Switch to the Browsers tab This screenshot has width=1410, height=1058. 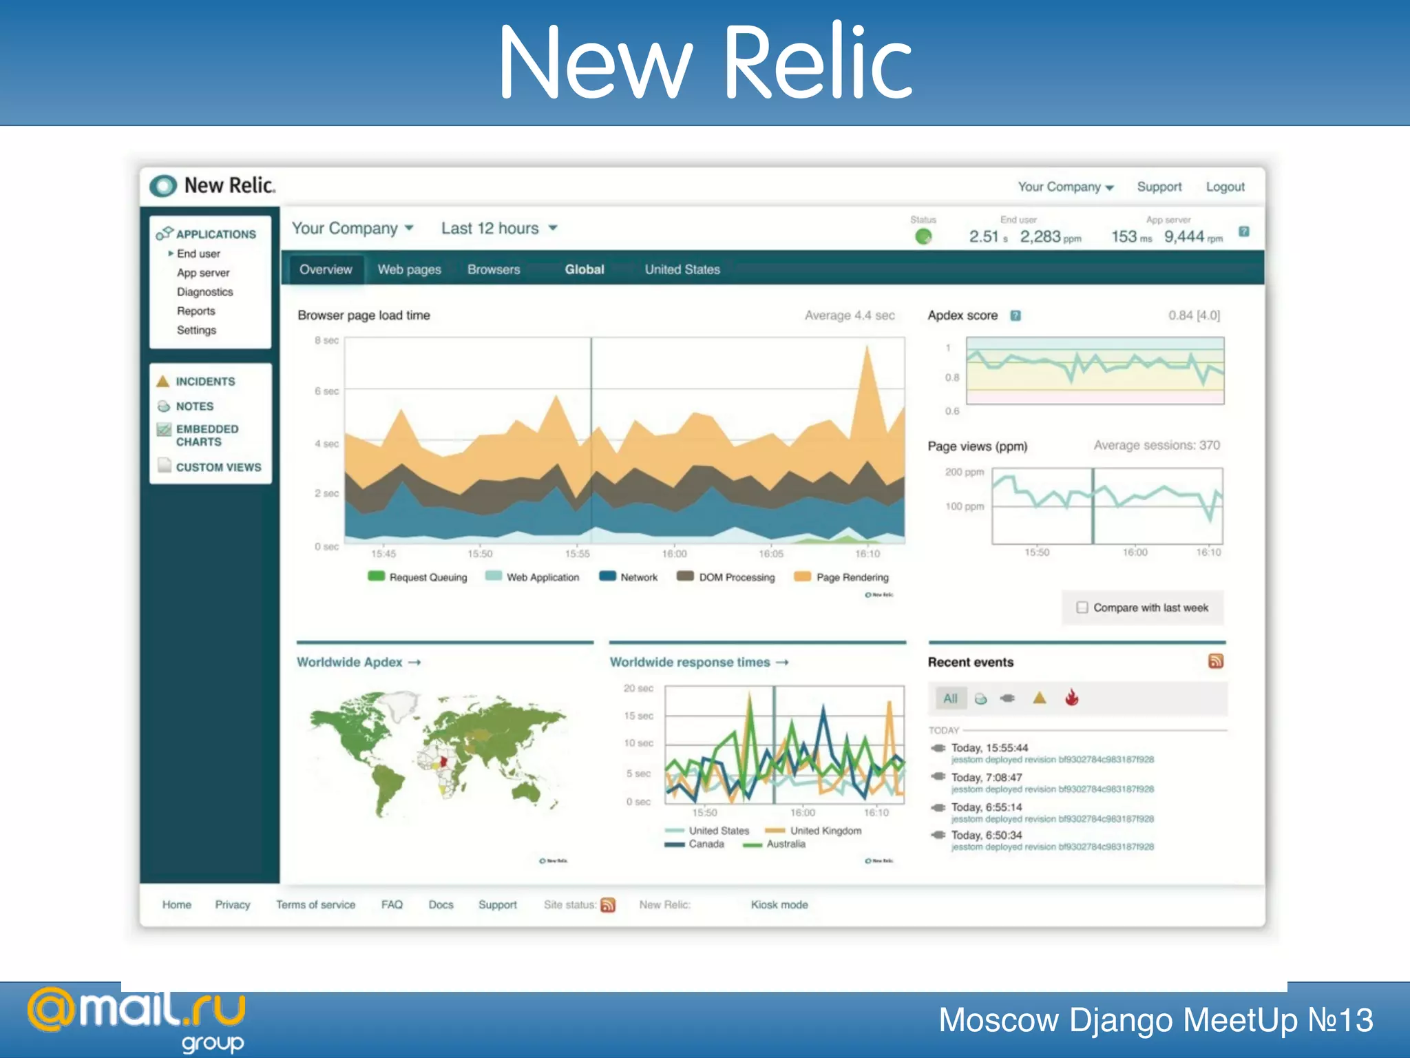click(494, 269)
